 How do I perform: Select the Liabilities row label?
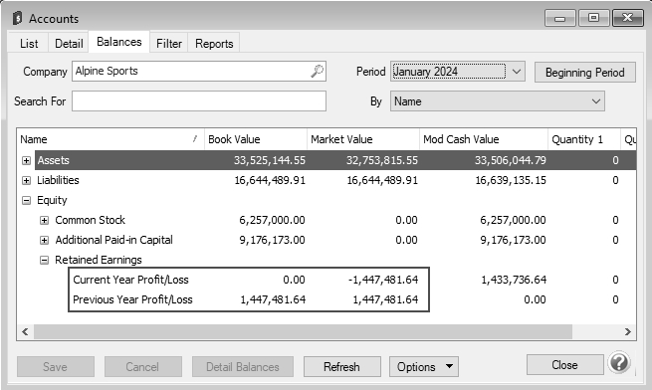(58, 180)
